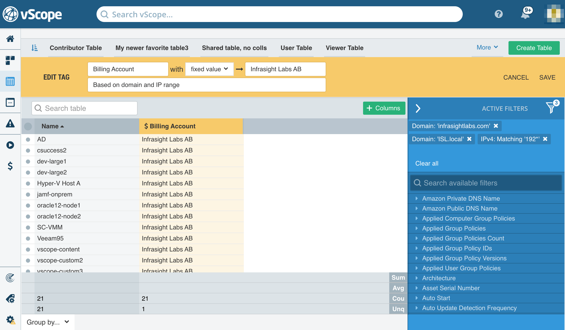This screenshot has height=330, width=565.
Task: Edit the Billing Account tag name field
Action: point(128,69)
